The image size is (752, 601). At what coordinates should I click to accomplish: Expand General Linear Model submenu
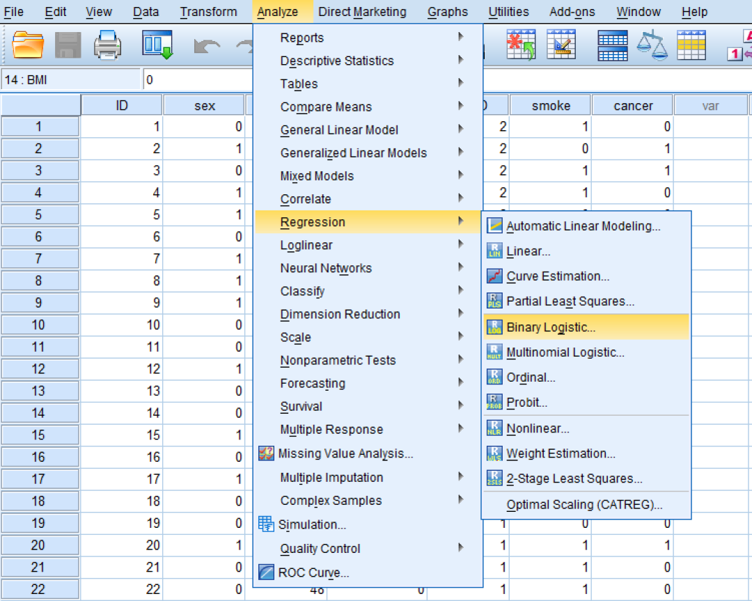pos(368,130)
